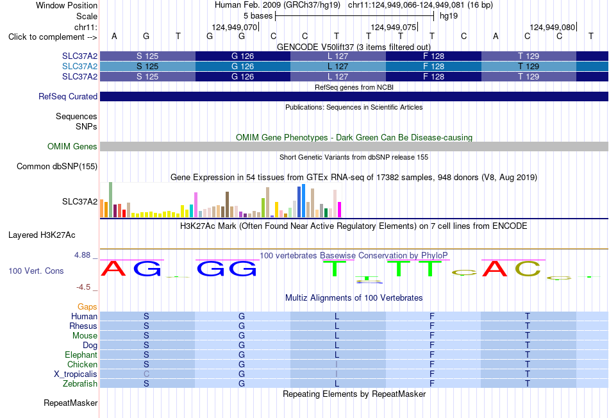Click the Dog species label
Screen dimensions: 609x418
(x=90, y=346)
